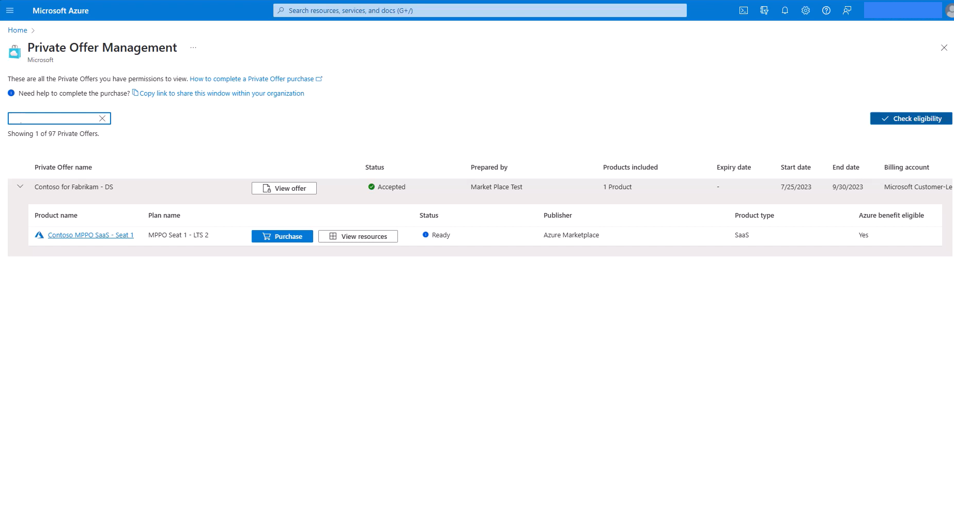Open How to complete a Private Offer purchase
Viewport: 954px width, 516px height.
[256, 79]
